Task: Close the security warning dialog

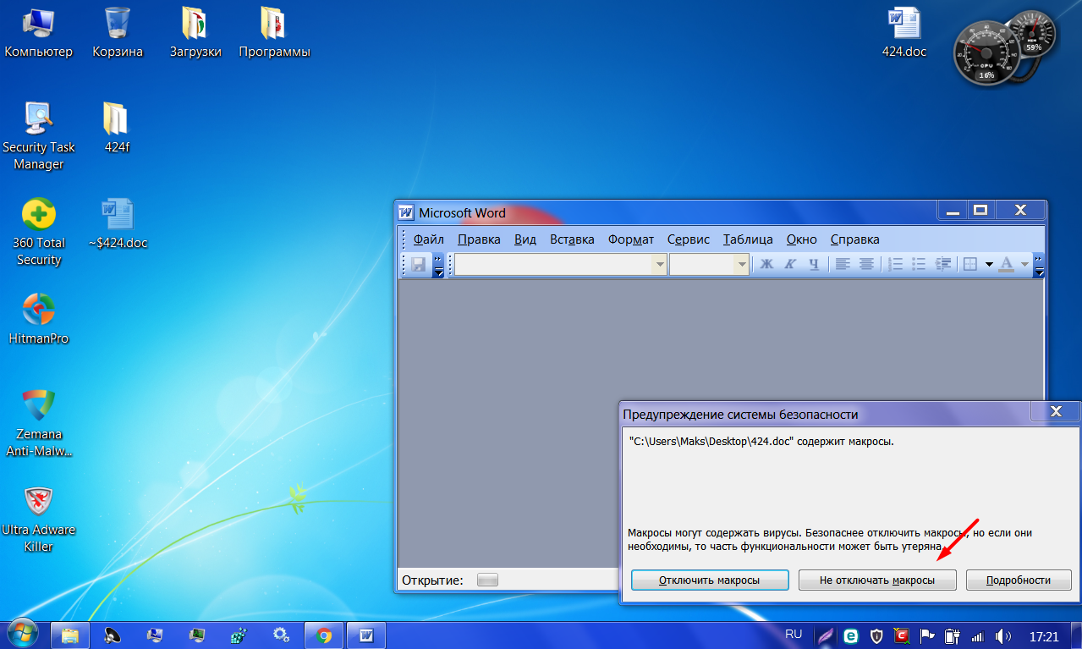Action: point(1055,412)
